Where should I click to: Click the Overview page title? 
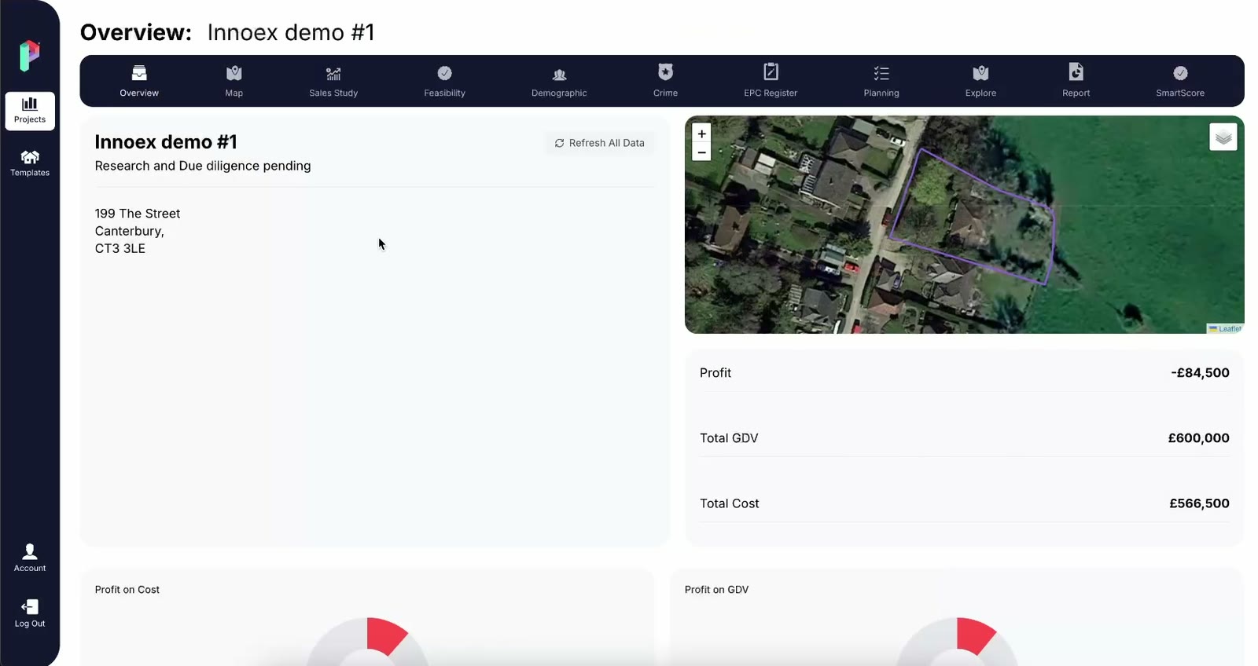tap(227, 32)
